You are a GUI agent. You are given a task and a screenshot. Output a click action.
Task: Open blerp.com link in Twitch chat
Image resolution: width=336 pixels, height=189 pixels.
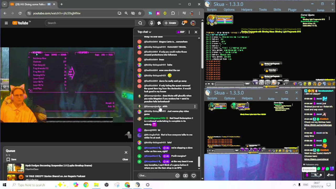(x=316, y=159)
